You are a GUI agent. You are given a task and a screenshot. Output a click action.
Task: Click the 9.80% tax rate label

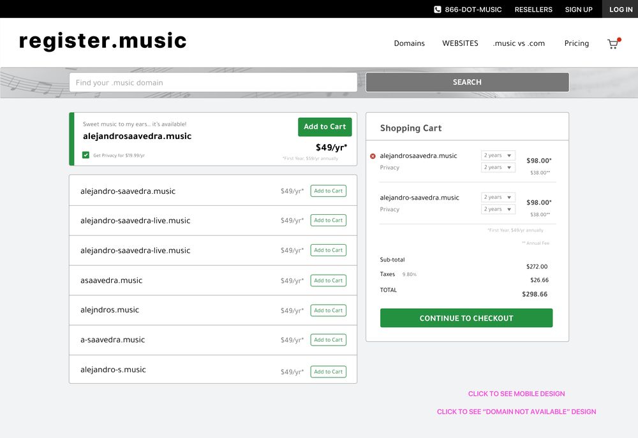410,275
